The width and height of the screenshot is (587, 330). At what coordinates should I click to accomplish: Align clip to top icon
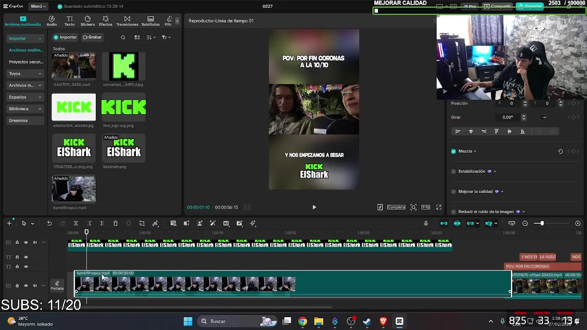pyautogui.click(x=496, y=132)
